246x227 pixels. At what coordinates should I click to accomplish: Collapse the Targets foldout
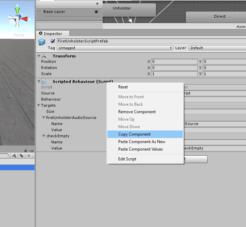click(x=39, y=105)
